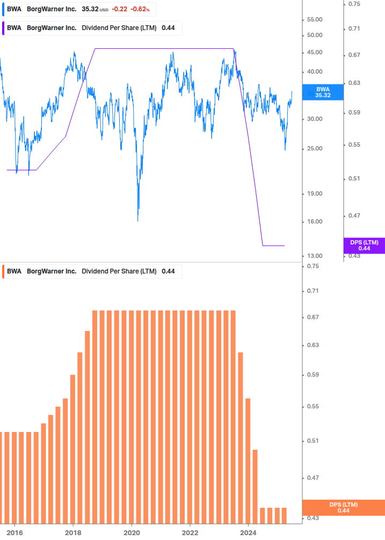Click the 2020 label on the time axis
Image resolution: width=385 pixels, height=540 pixels.
132,533
